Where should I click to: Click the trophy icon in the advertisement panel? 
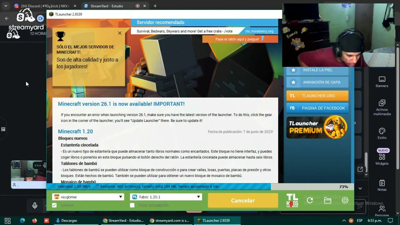pos(60,36)
